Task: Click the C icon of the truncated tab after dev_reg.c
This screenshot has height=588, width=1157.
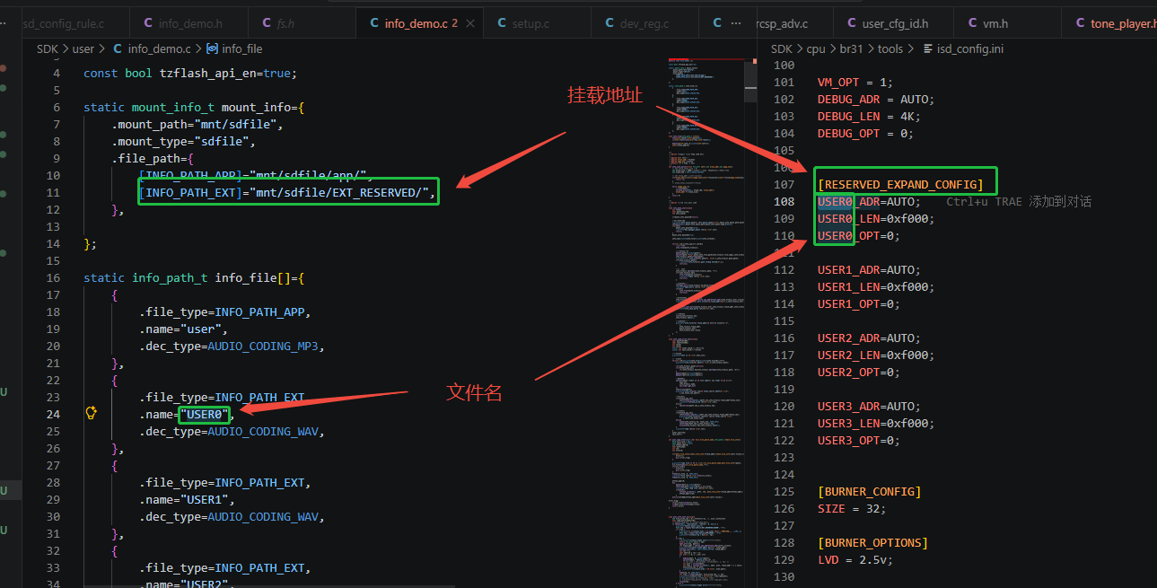Action: (x=717, y=23)
